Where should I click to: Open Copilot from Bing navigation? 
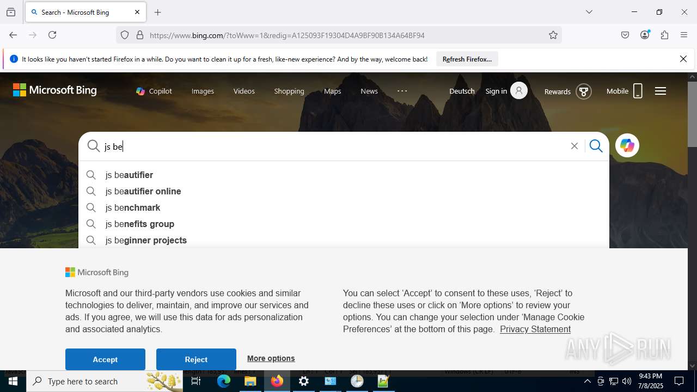tap(154, 91)
